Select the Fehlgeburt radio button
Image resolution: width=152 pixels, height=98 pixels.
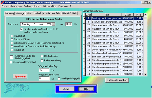[x=12, y=50]
